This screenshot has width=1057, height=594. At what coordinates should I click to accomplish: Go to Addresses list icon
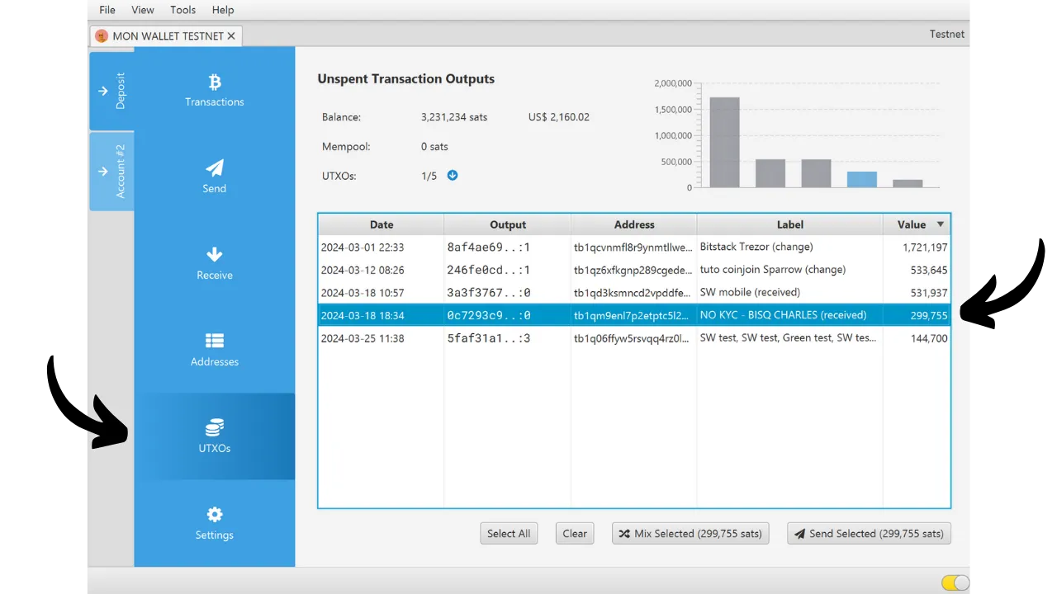[215, 341]
